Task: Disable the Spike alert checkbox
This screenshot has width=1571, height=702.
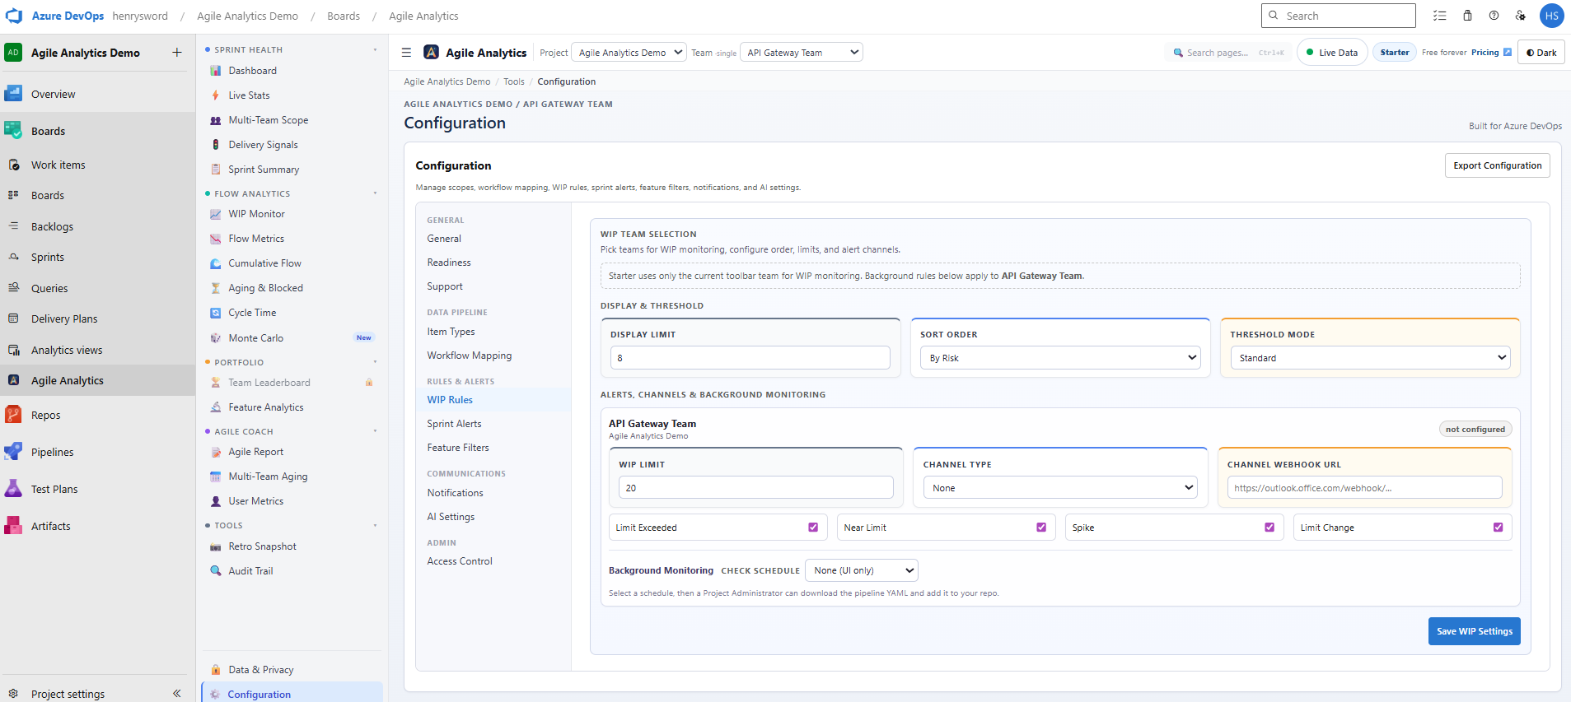Action: pyautogui.click(x=1269, y=528)
